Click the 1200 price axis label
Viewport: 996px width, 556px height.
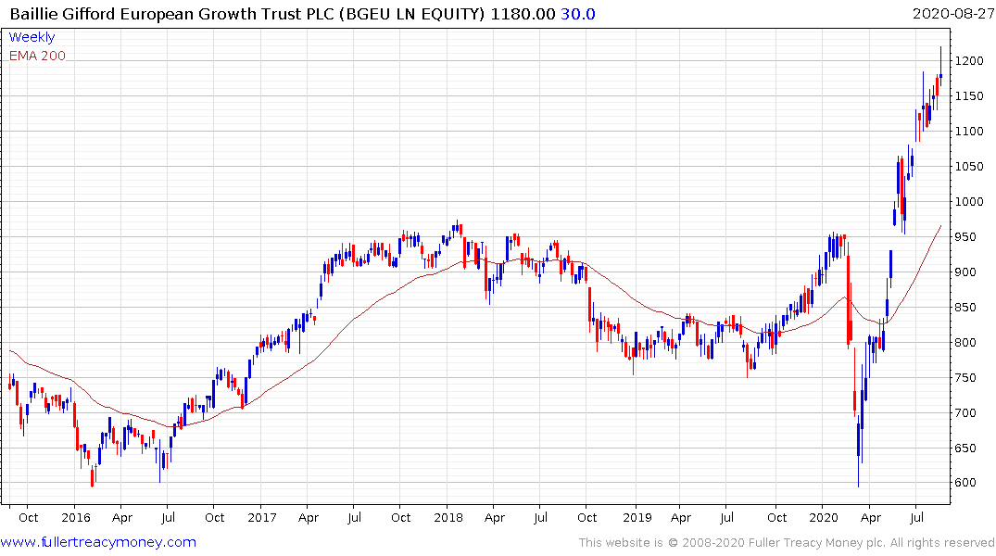[969, 61]
